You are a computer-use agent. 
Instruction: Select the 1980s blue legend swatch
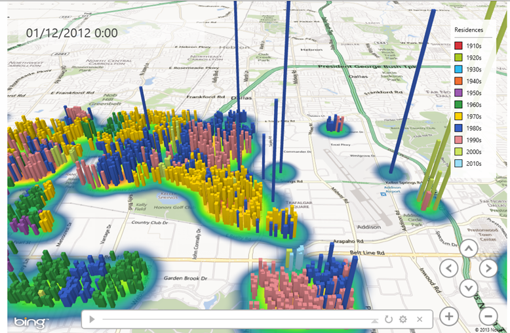(458, 128)
